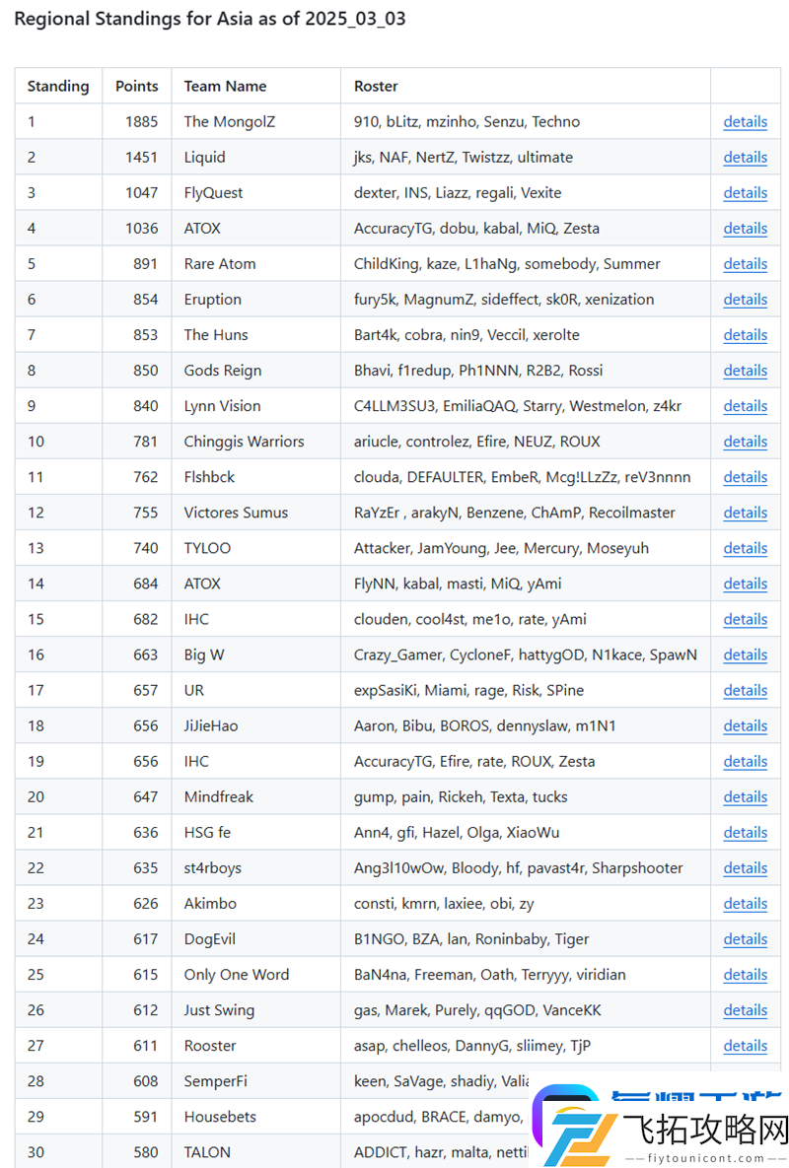Select the Housebets team name
The height and width of the screenshot is (1168, 789).
click(220, 1118)
